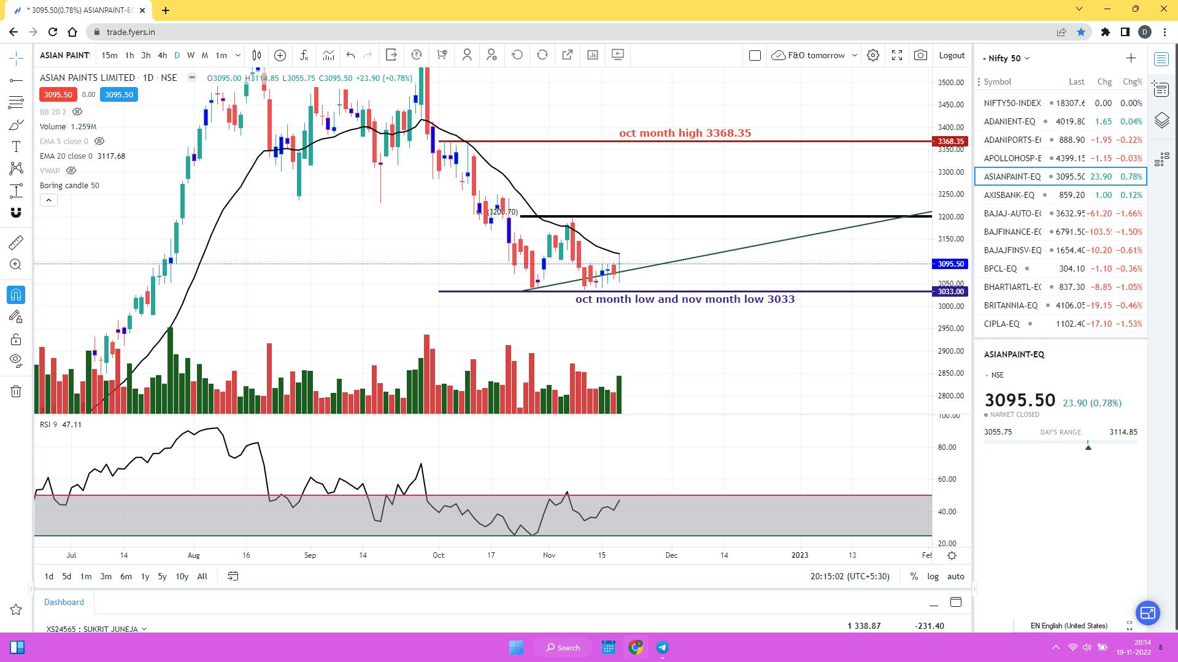Select the brush drawing tool
Viewport: 1178px width, 662px height.
[x=16, y=125]
